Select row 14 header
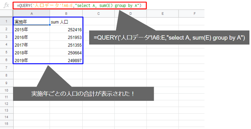The height and width of the screenshot is (129, 251). coord(7,117)
